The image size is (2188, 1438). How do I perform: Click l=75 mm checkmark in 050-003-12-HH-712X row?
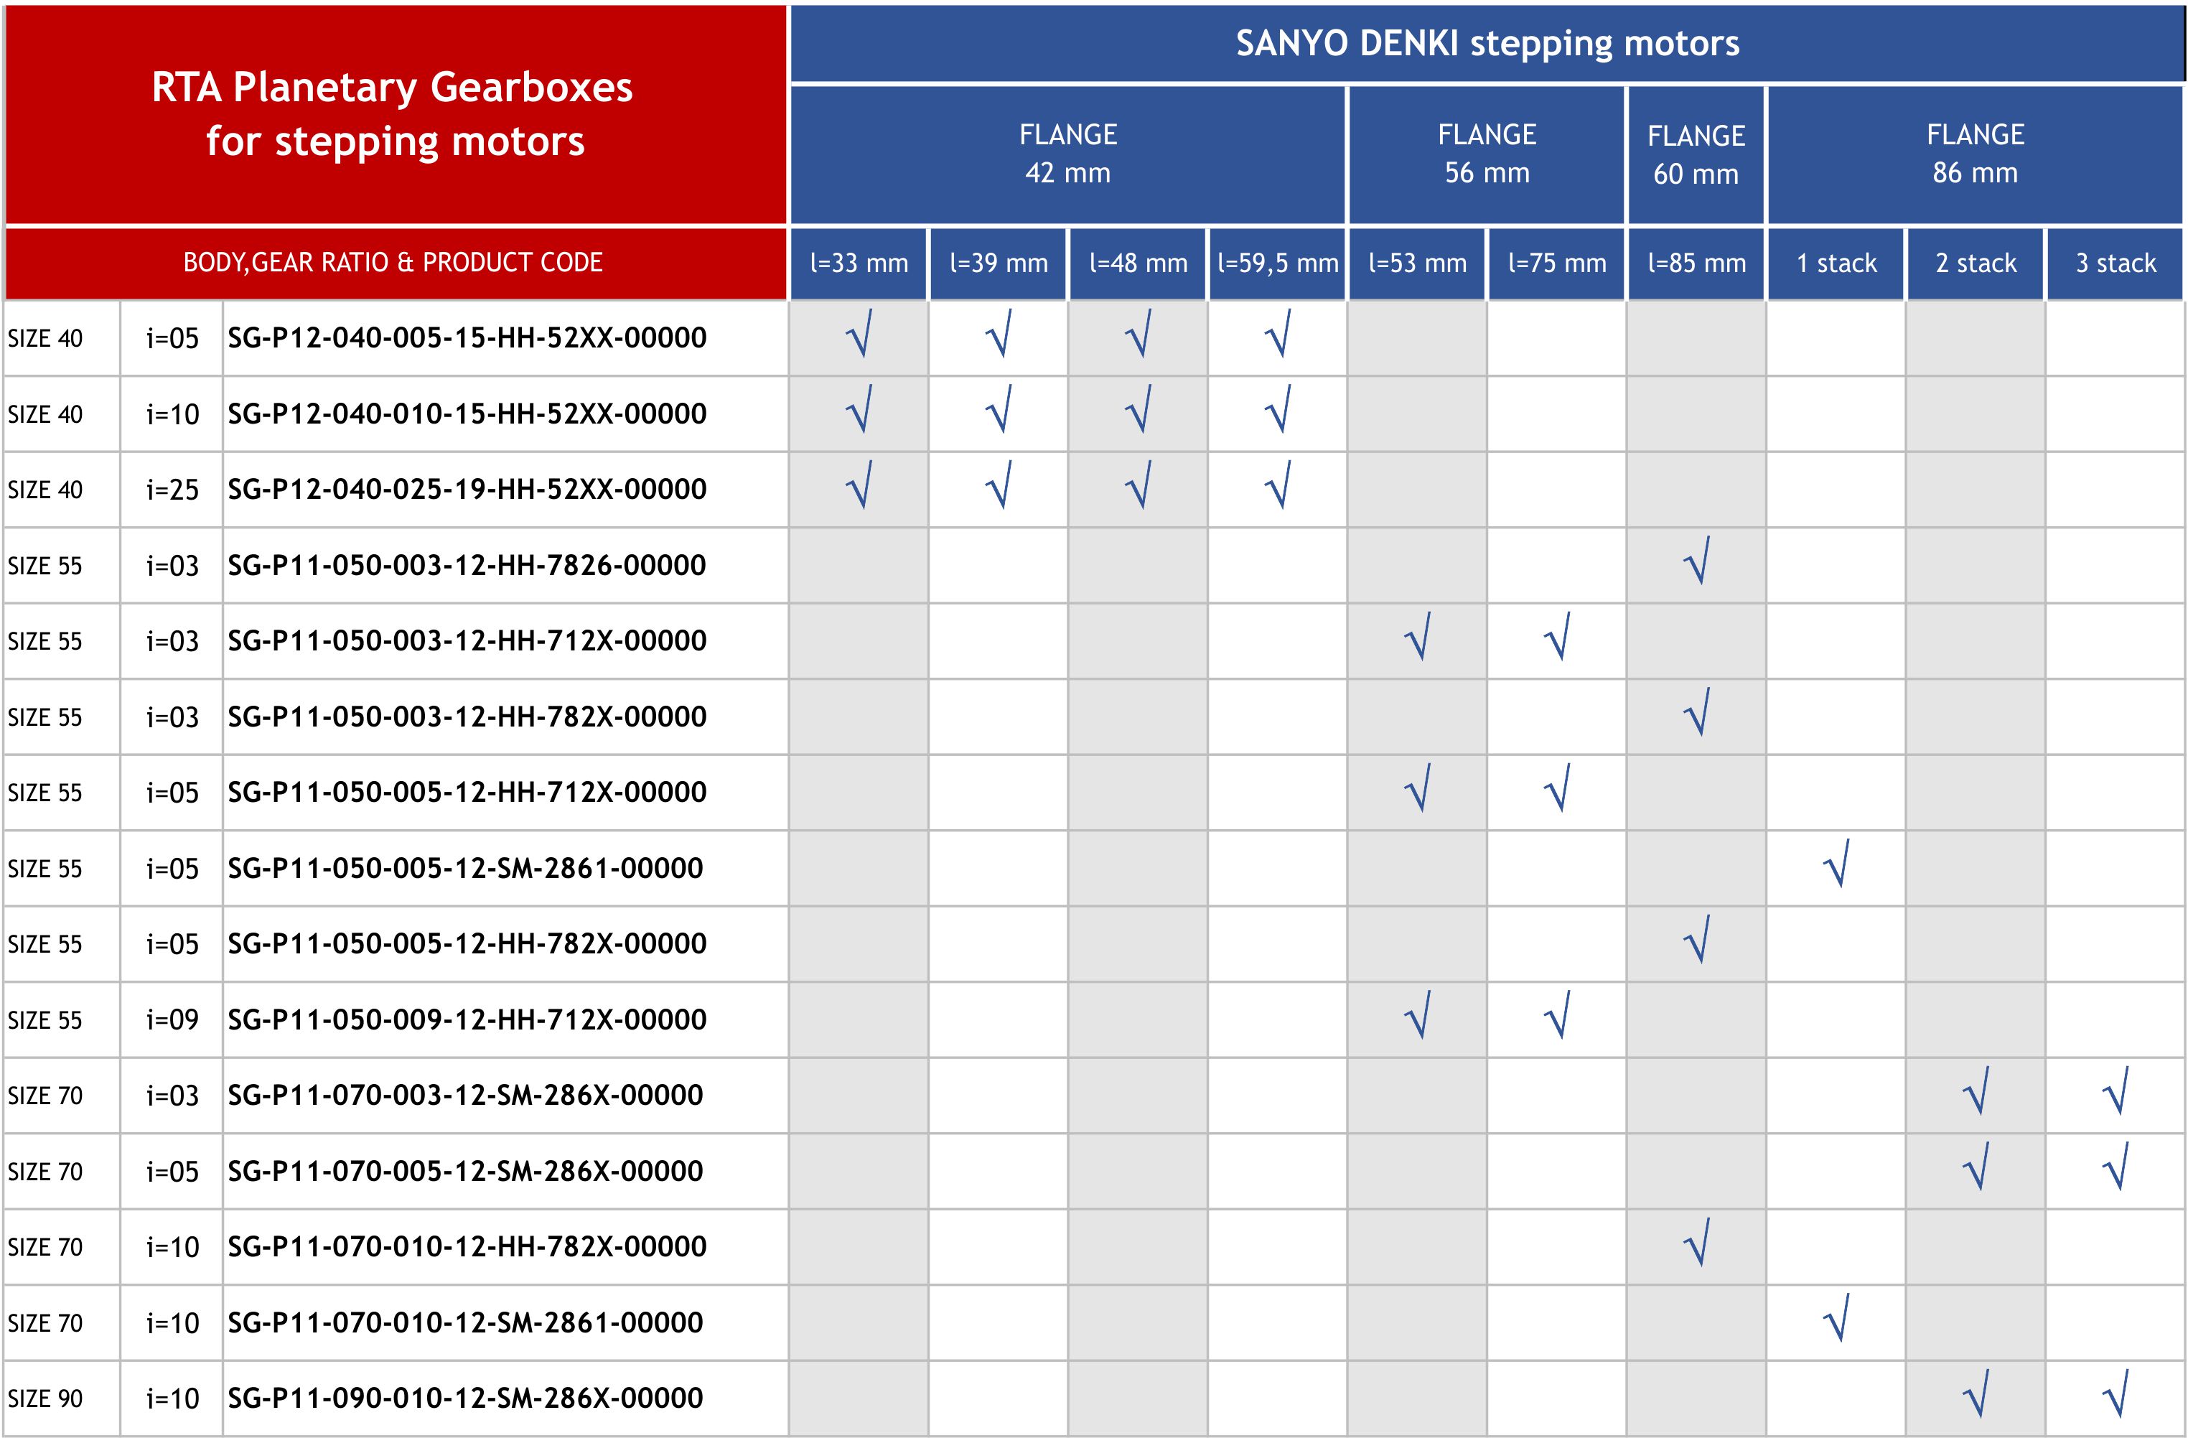pyautogui.click(x=1556, y=636)
